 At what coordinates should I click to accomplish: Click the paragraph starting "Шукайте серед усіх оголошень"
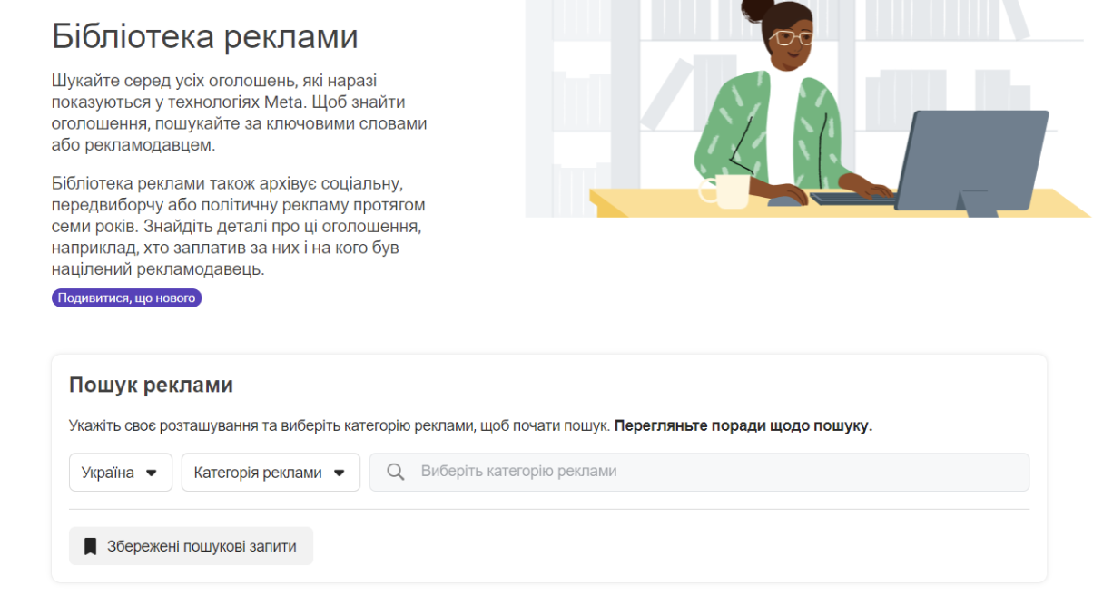click(239, 112)
